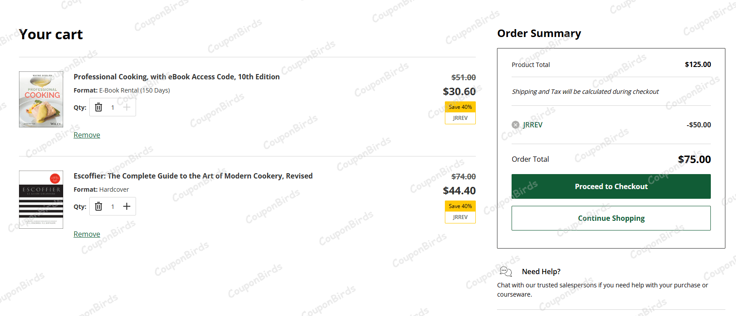Increase Escoffier quantity with plus icon

point(127,207)
